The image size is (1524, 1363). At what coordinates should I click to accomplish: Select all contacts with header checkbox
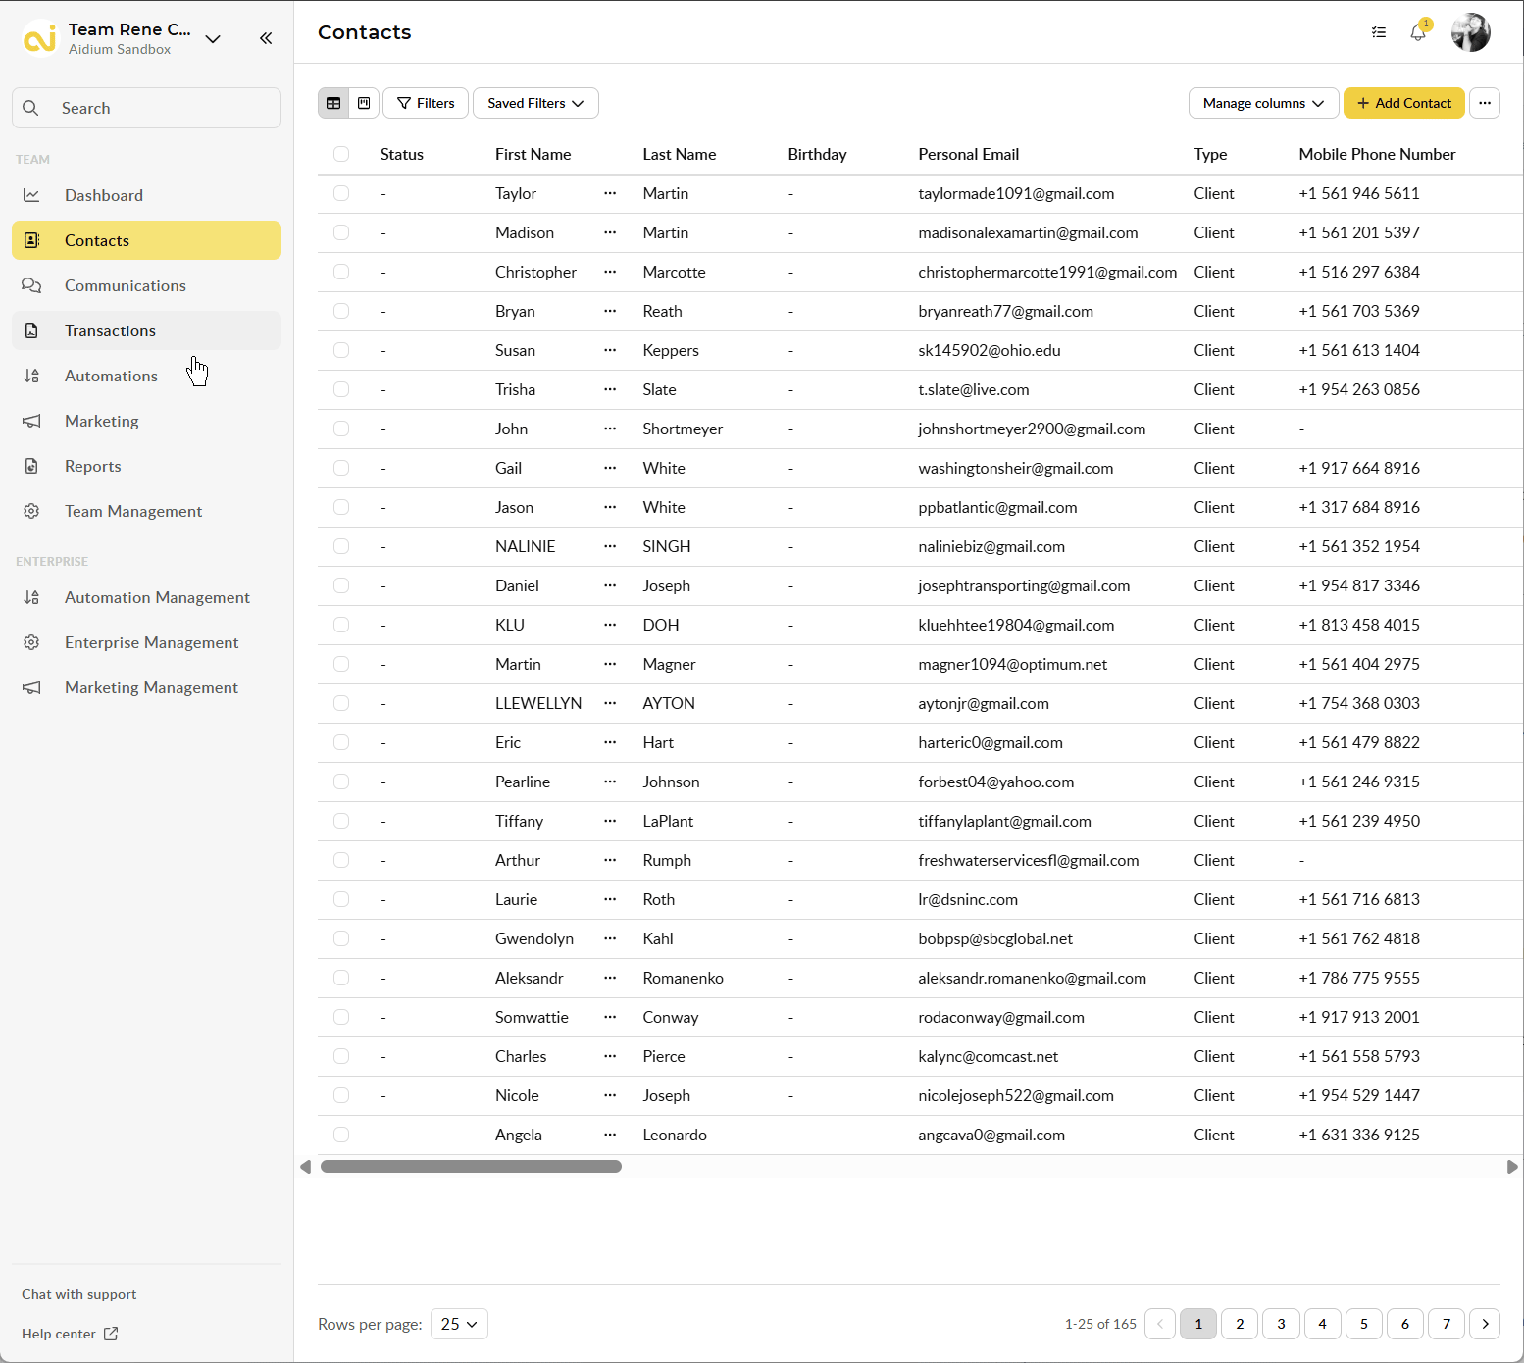point(341,154)
